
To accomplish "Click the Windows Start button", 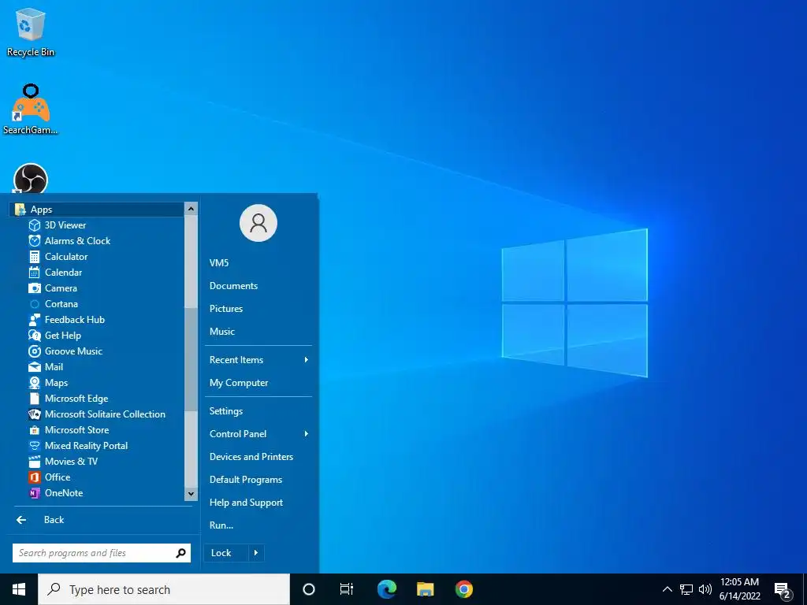I will point(19,589).
